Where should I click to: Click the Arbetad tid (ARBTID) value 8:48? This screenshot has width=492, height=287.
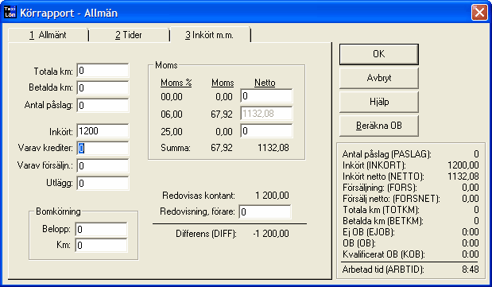[x=471, y=270]
